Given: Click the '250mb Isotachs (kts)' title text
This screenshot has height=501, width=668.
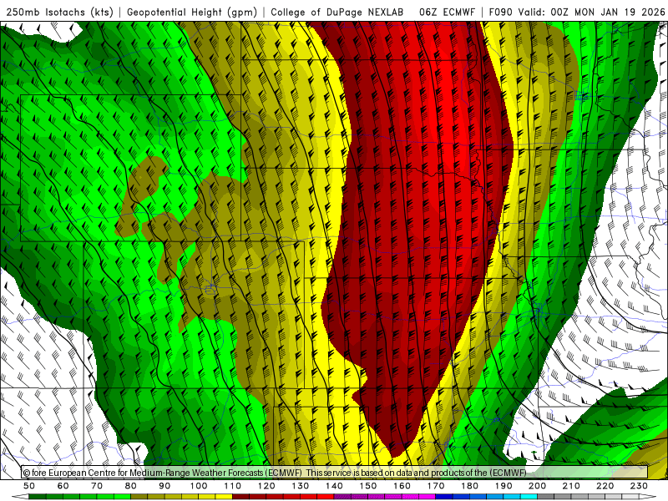Looking at the screenshot, I should coord(59,12).
